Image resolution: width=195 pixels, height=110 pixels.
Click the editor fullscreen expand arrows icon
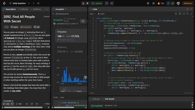(x=191, y=14)
